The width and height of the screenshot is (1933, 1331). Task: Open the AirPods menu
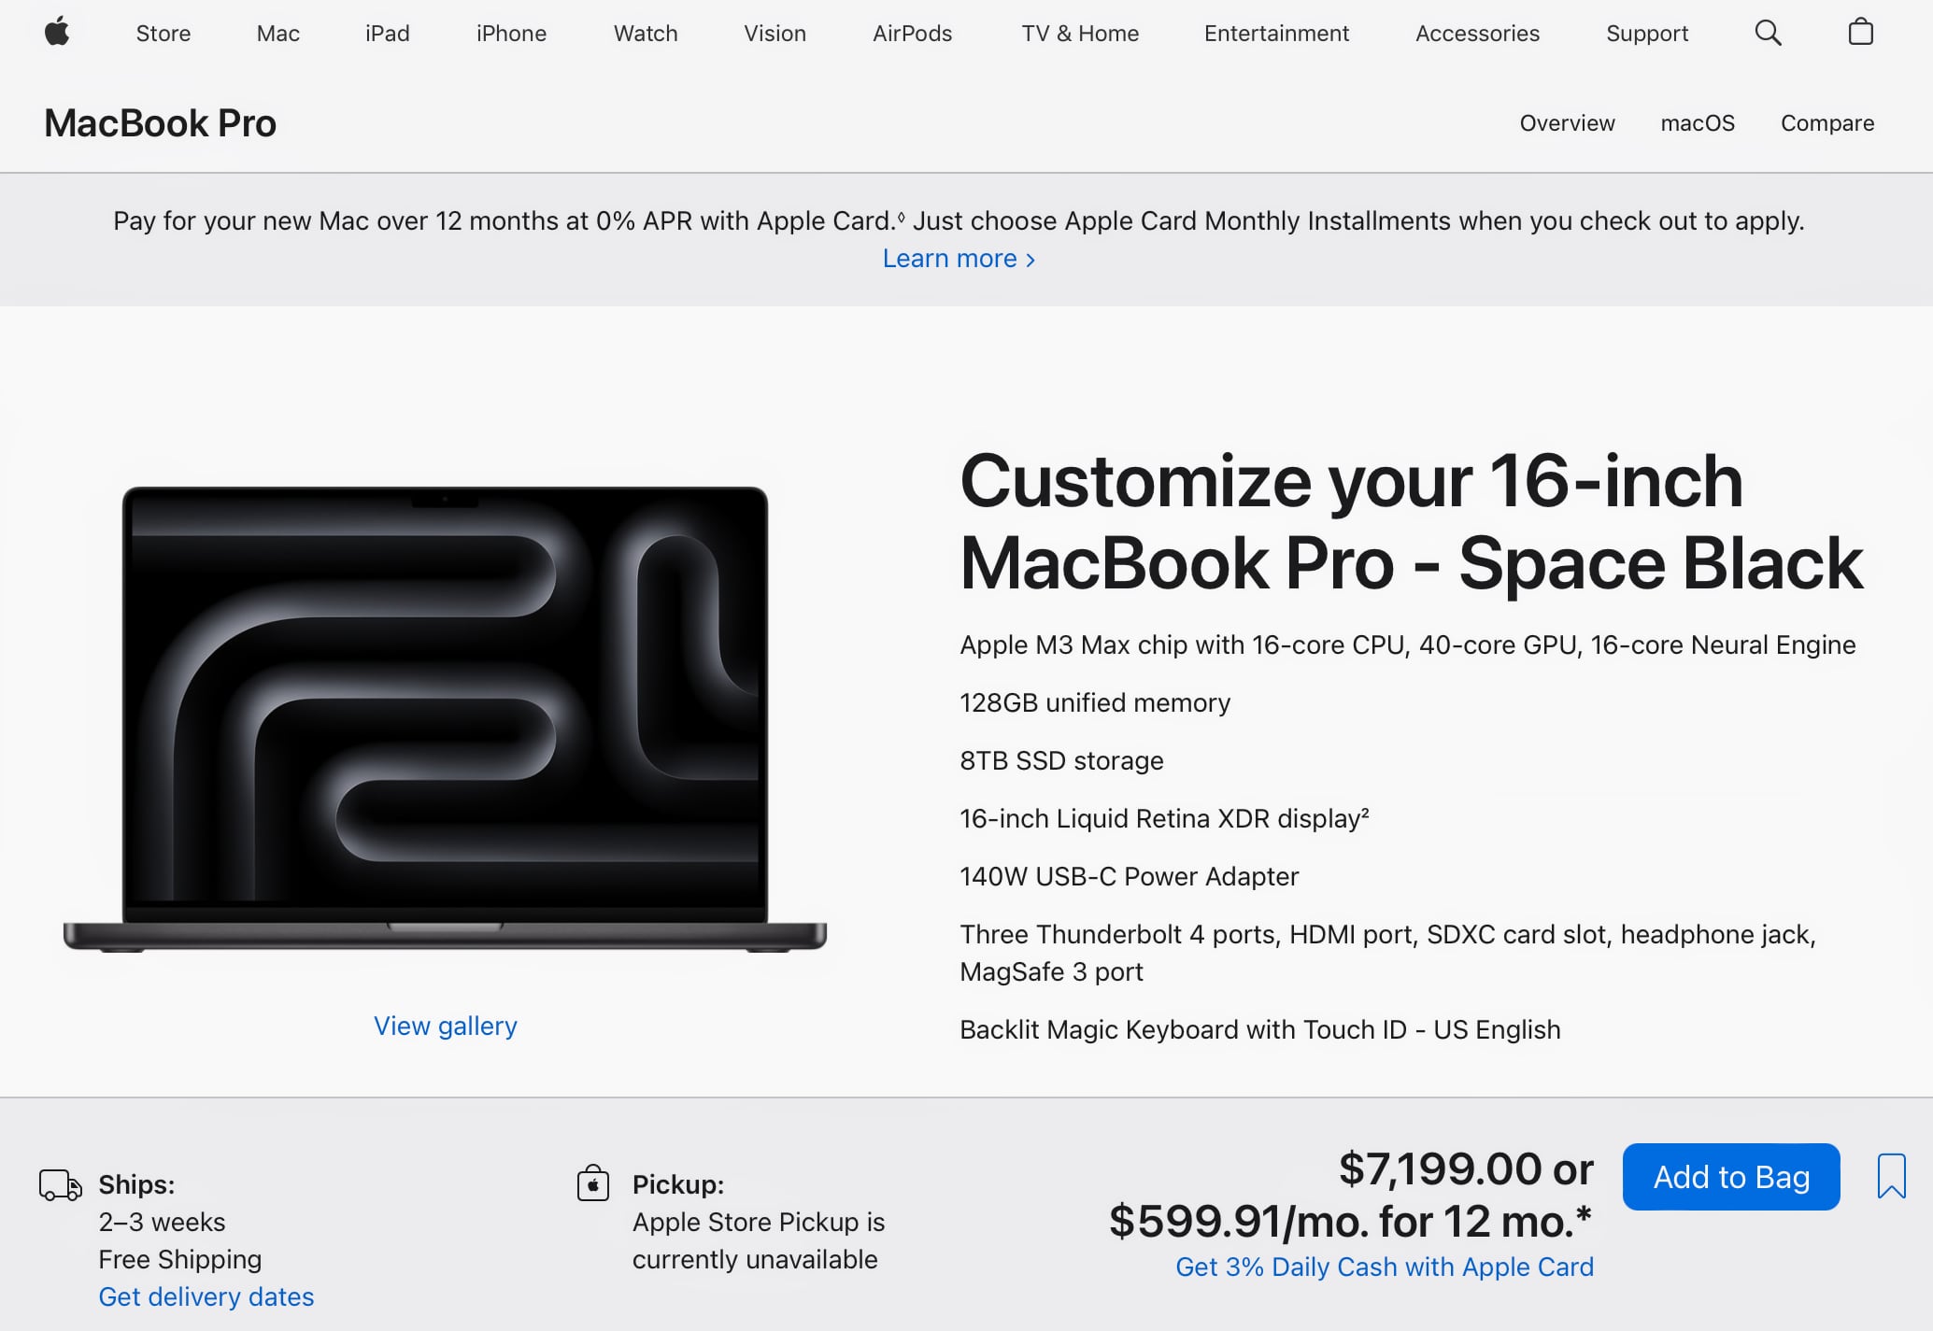coord(912,33)
